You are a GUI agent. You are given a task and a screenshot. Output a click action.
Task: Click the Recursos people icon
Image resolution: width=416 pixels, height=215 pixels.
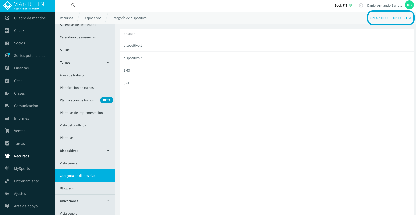coord(7,156)
